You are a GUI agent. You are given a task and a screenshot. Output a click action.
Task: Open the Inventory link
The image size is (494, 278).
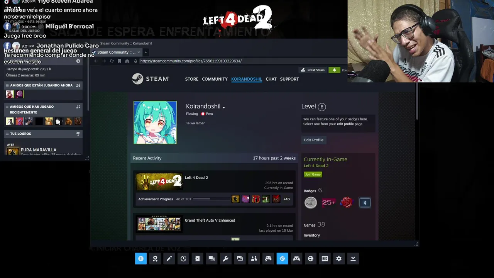click(x=312, y=235)
